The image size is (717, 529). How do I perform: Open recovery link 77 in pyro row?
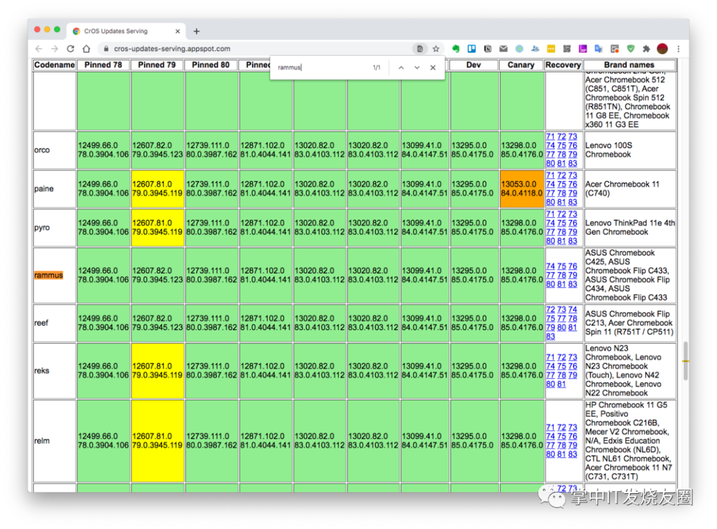pos(550,232)
